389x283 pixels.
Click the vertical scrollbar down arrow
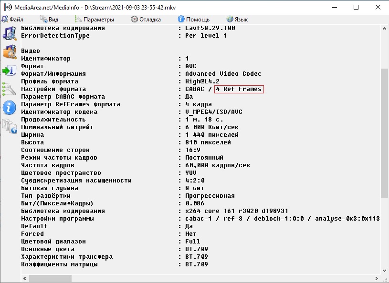coord(385,270)
